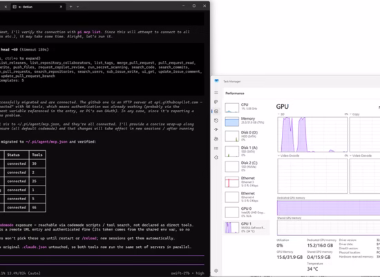Click Task Manager app icon in title bar

tap(216, 81)
